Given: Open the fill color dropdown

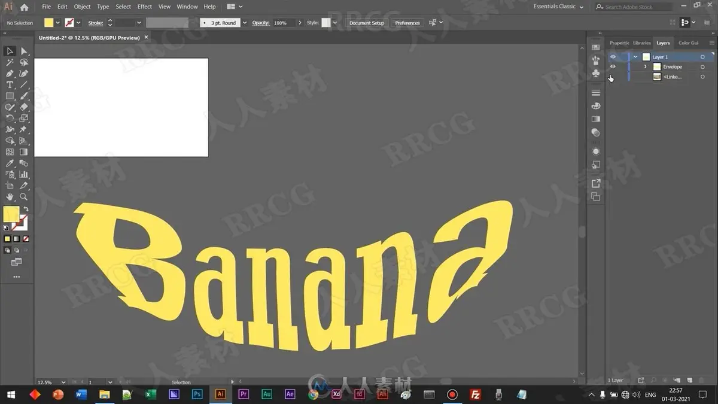Looking at the screenshot, I should (58, 23).
